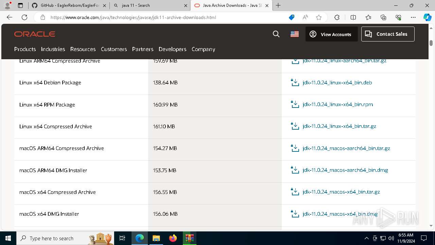Open Edge Settings and more menu
Viewport: 435px width, 245px height.
[413, 17]
